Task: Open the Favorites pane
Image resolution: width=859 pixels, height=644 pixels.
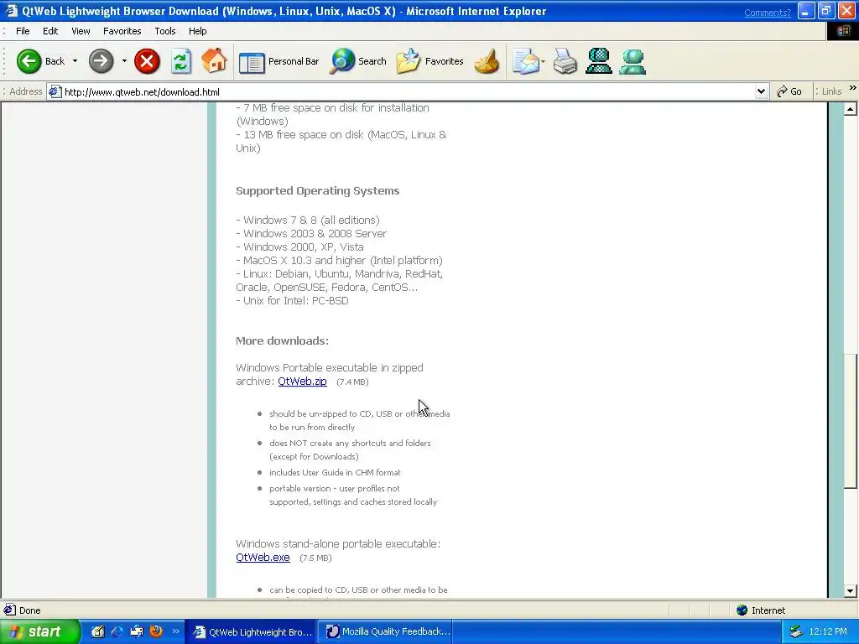Action: coord(430,61)
